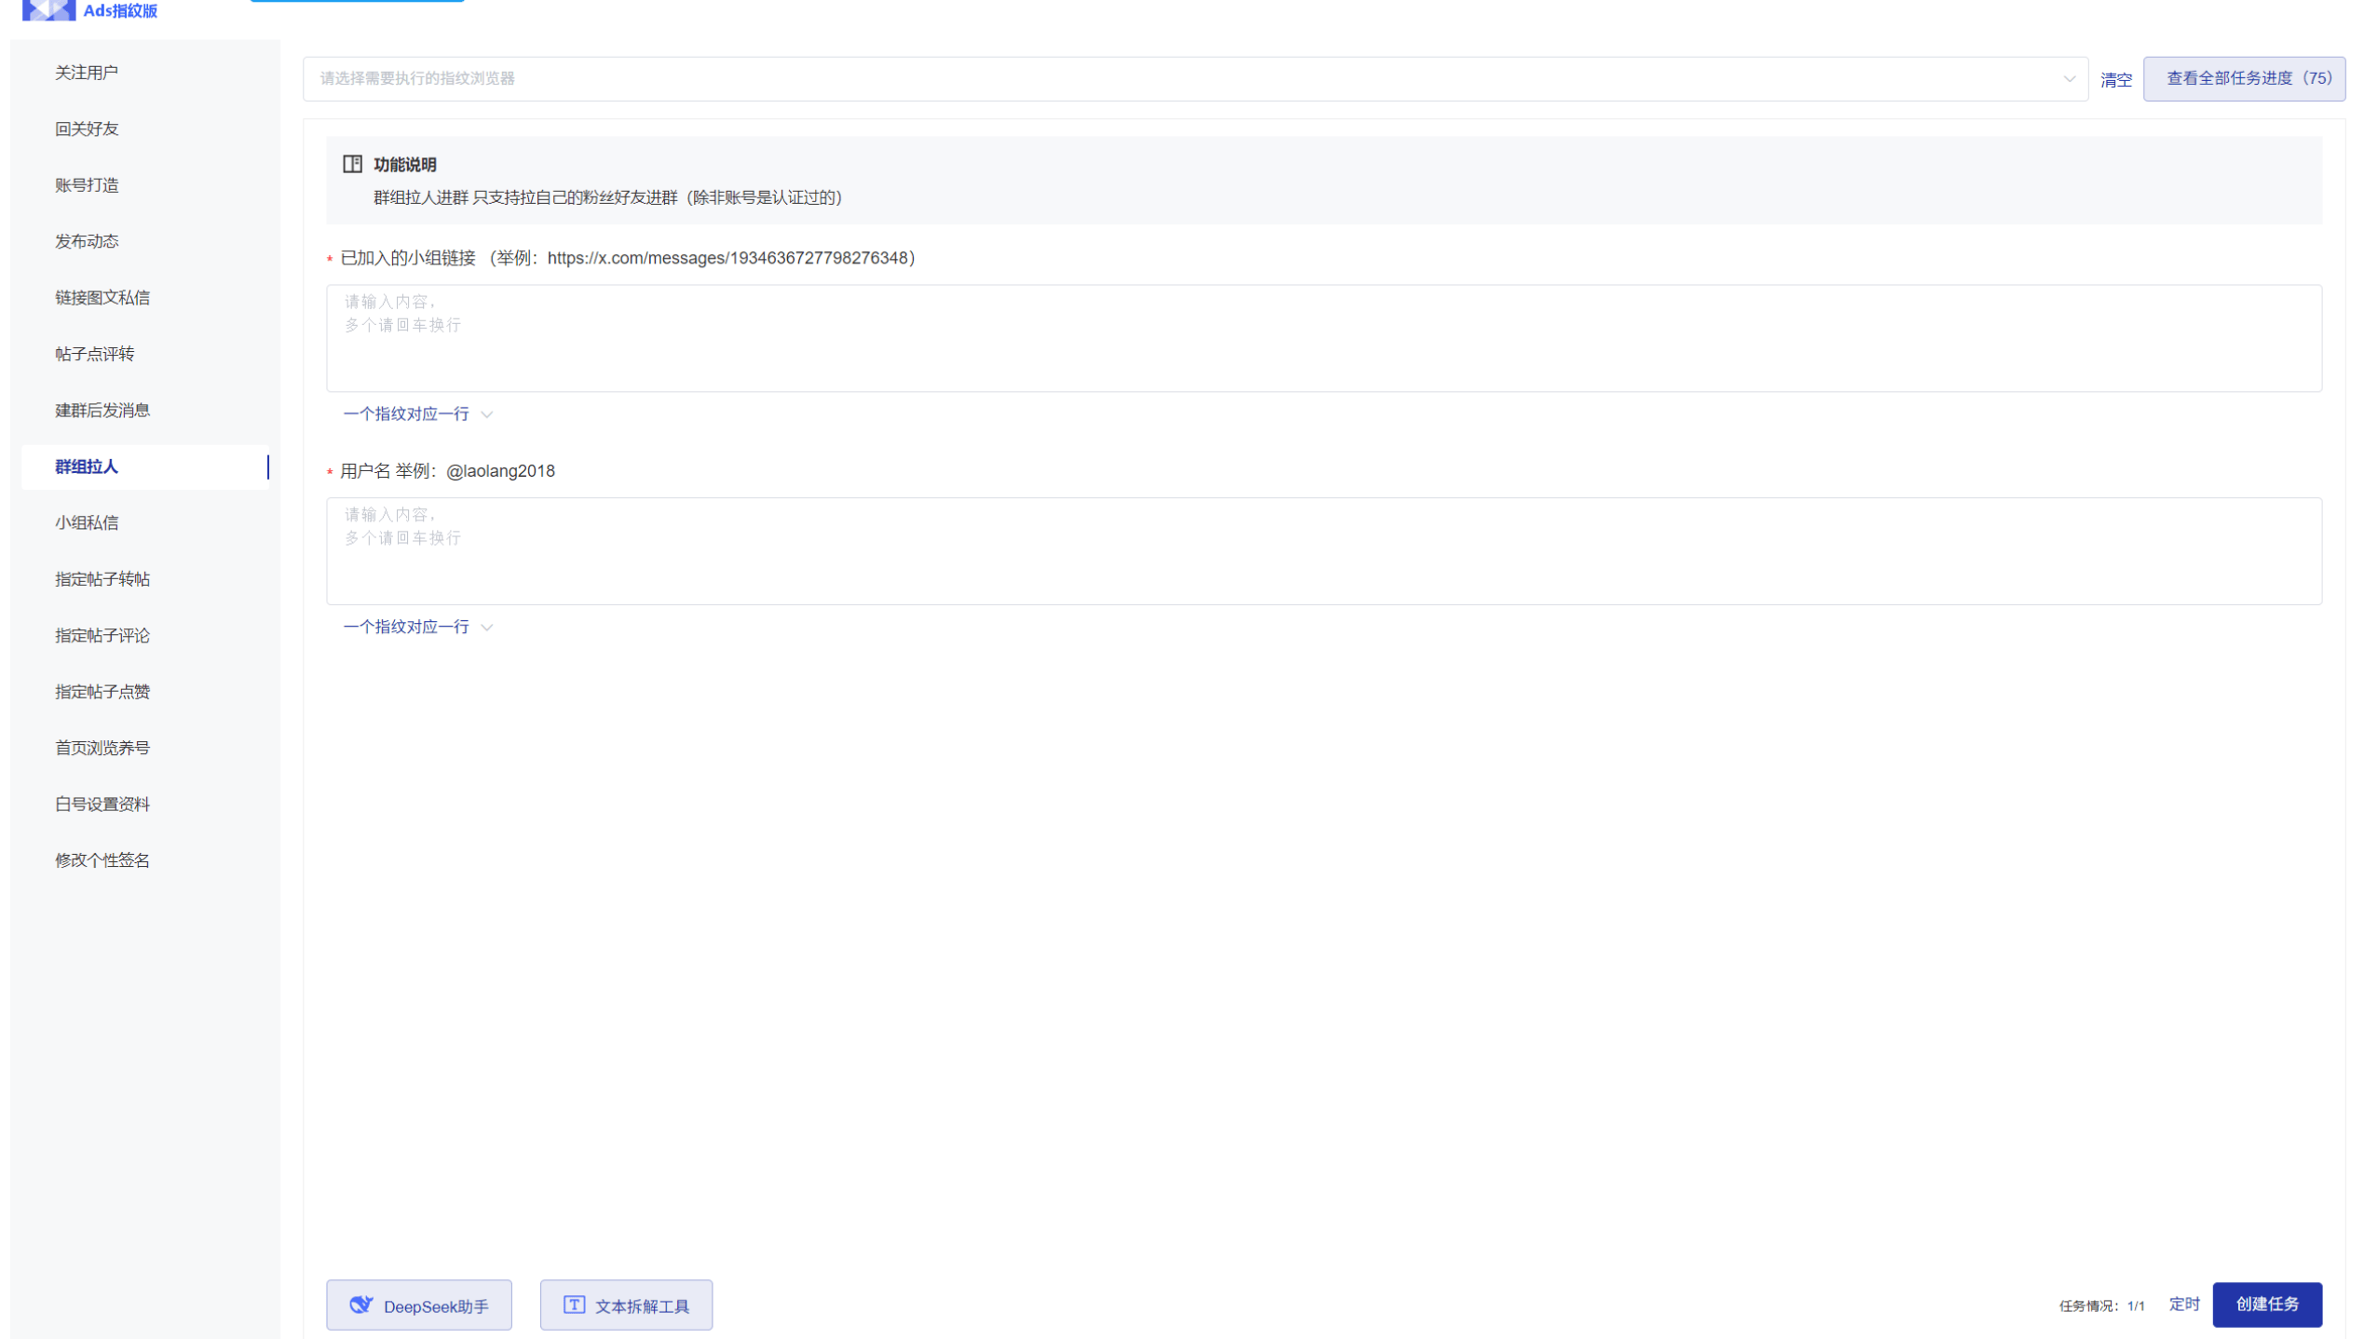Click the 文本拆解工具 text icon
The image size is (2378, 1339).
pos(574,1305)
